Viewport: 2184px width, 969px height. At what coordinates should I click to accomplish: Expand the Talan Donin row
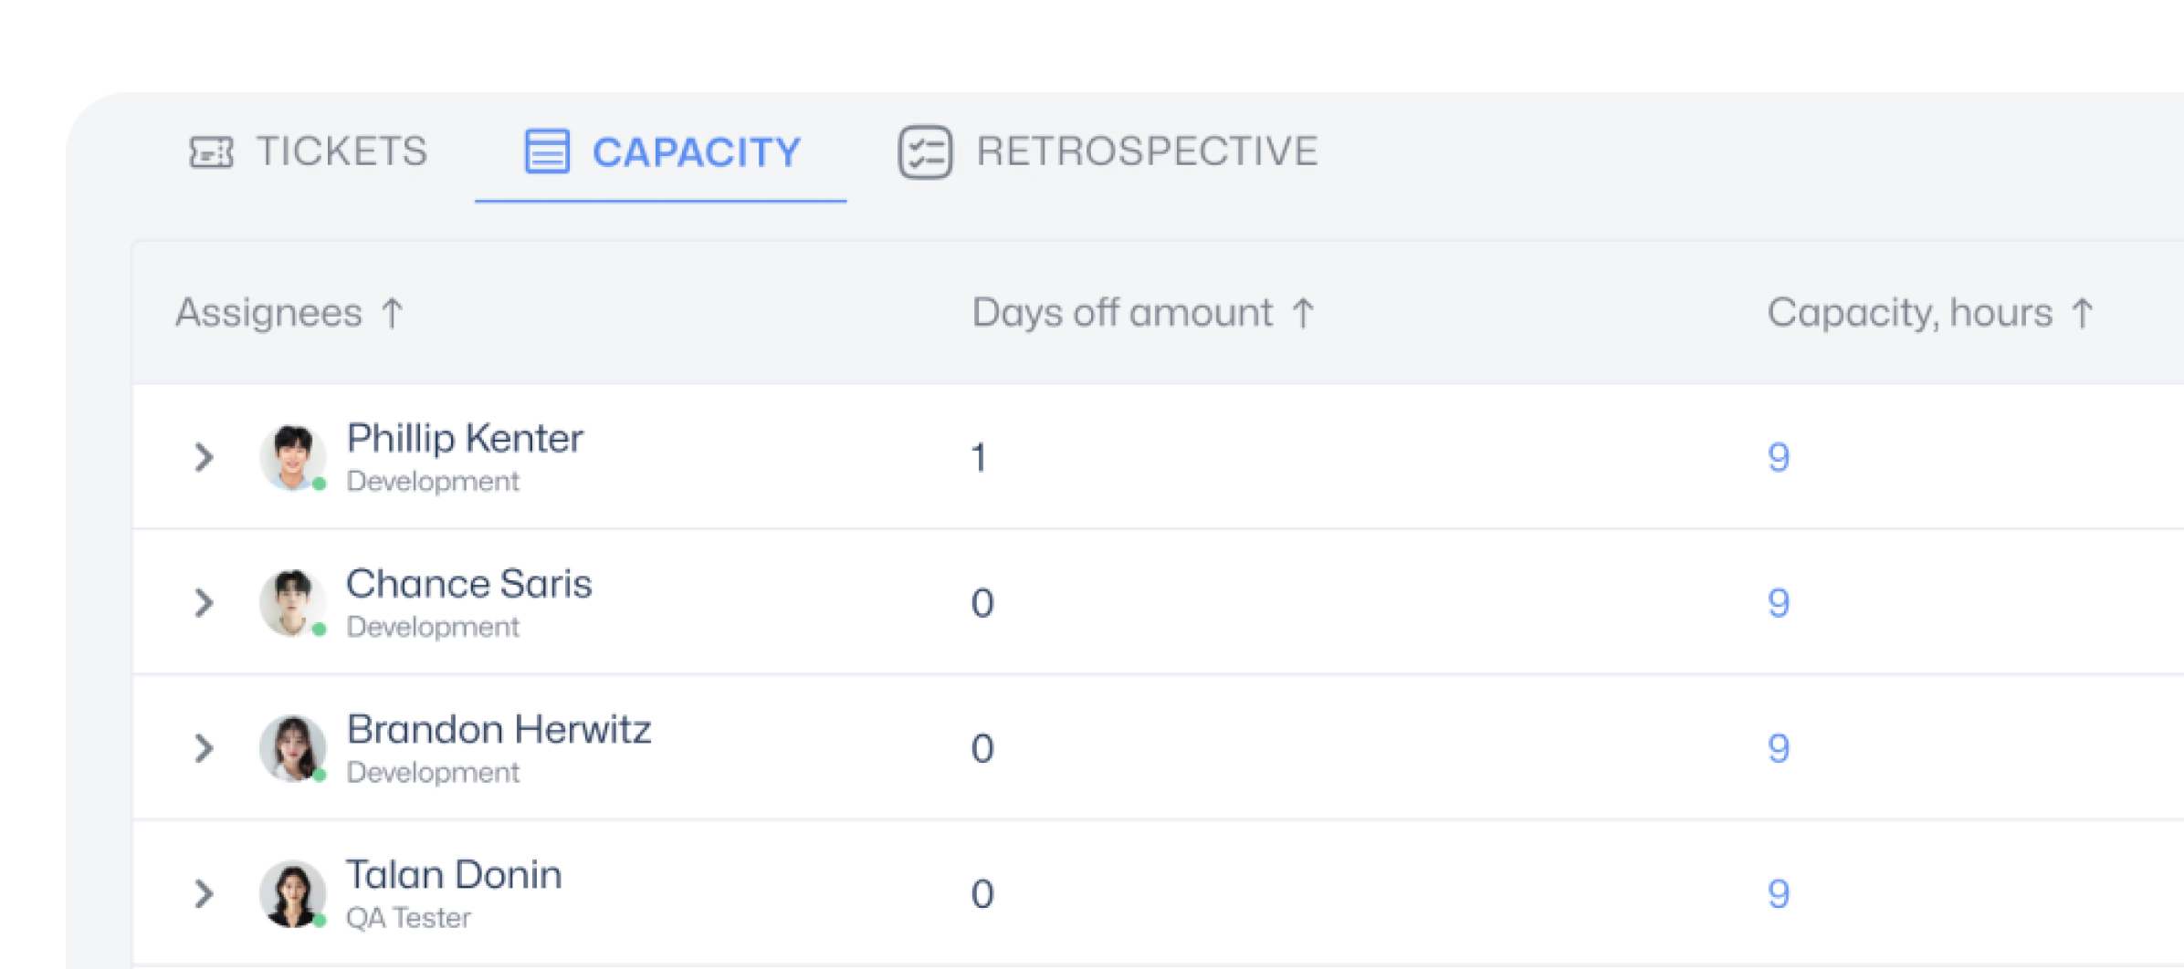coord(205,894)
